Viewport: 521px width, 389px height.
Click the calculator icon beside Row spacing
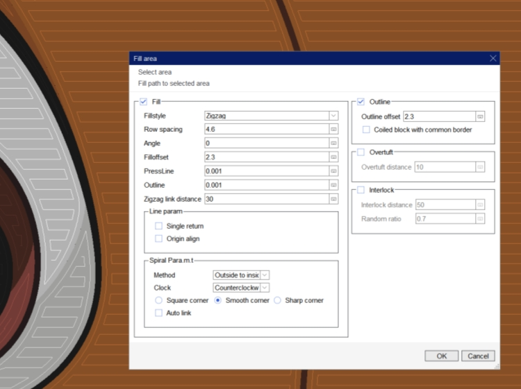(x=333, y=130)
